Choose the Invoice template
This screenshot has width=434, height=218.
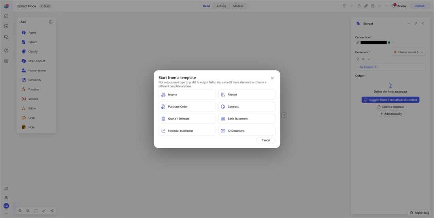click(x=187, y=94)
